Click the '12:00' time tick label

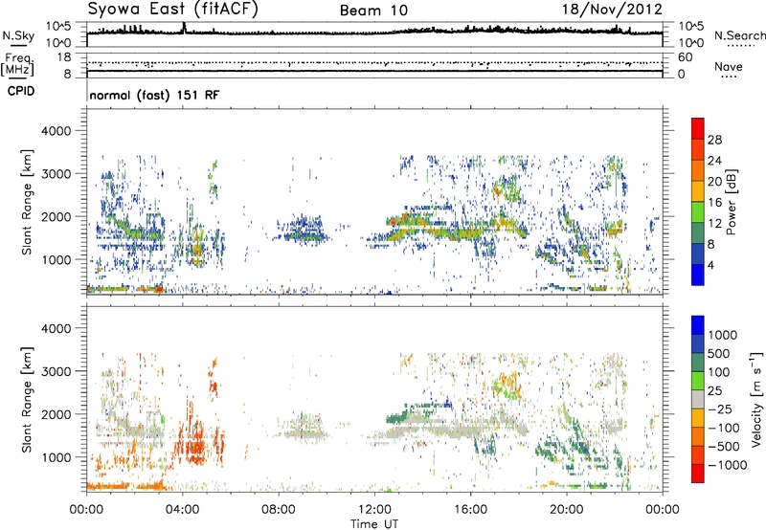click(374, 510)
